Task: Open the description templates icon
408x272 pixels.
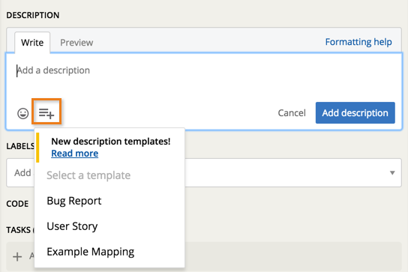Action: point(46,113)
